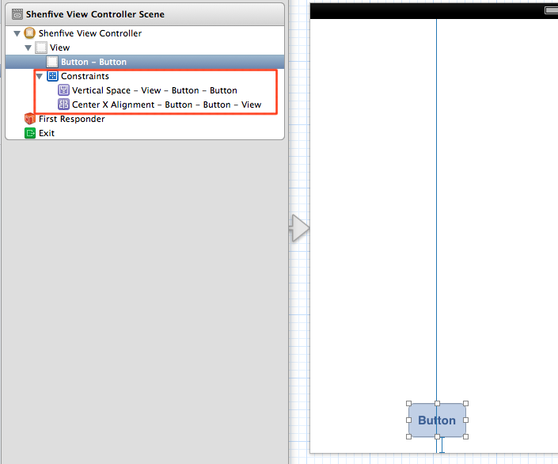The image size is (558, 464).
Task: Click the battery icon in the status bar
Action: pos(551,10)
